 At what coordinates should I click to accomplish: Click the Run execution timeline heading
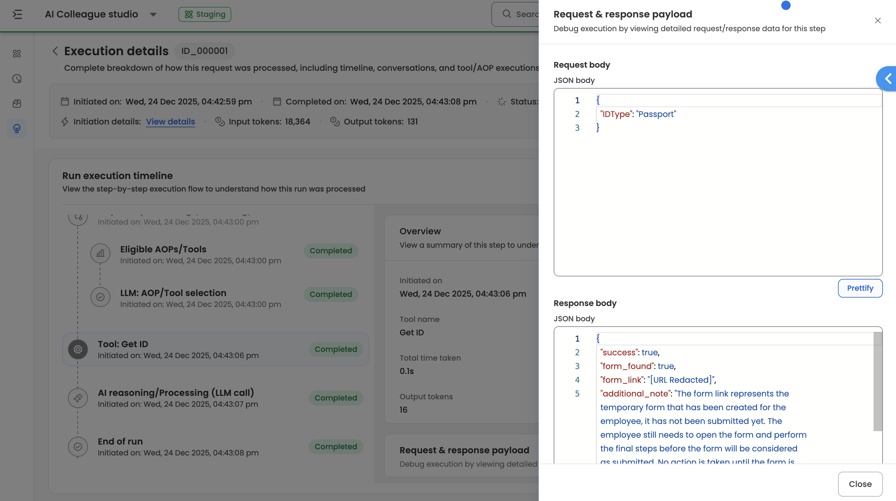pyautogui.click(x=118, y=176)
